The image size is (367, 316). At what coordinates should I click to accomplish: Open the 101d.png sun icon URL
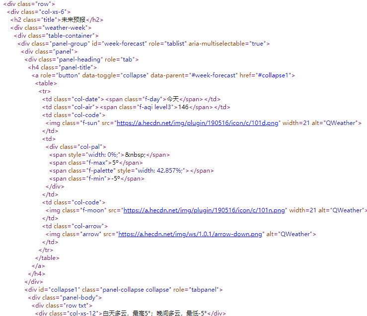pyautogui.click(x=198, y=123)
